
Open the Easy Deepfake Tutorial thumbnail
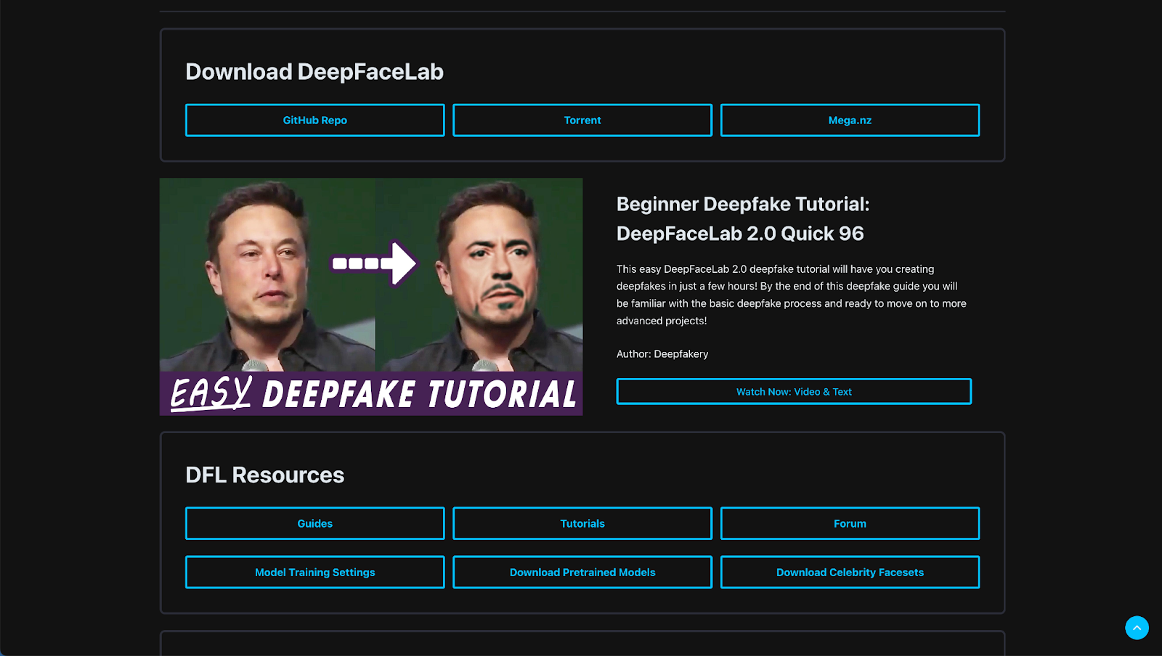[x=370, y=296]
